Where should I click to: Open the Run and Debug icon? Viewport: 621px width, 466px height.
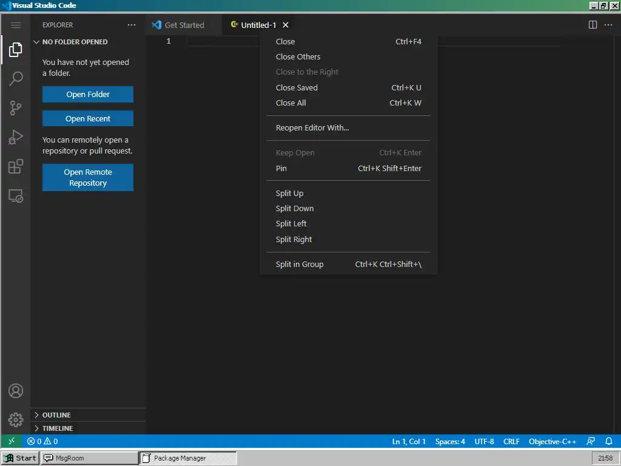coord(16,137)
